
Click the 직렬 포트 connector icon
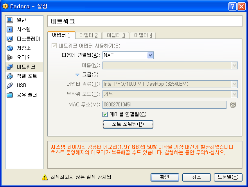point(9,76)
